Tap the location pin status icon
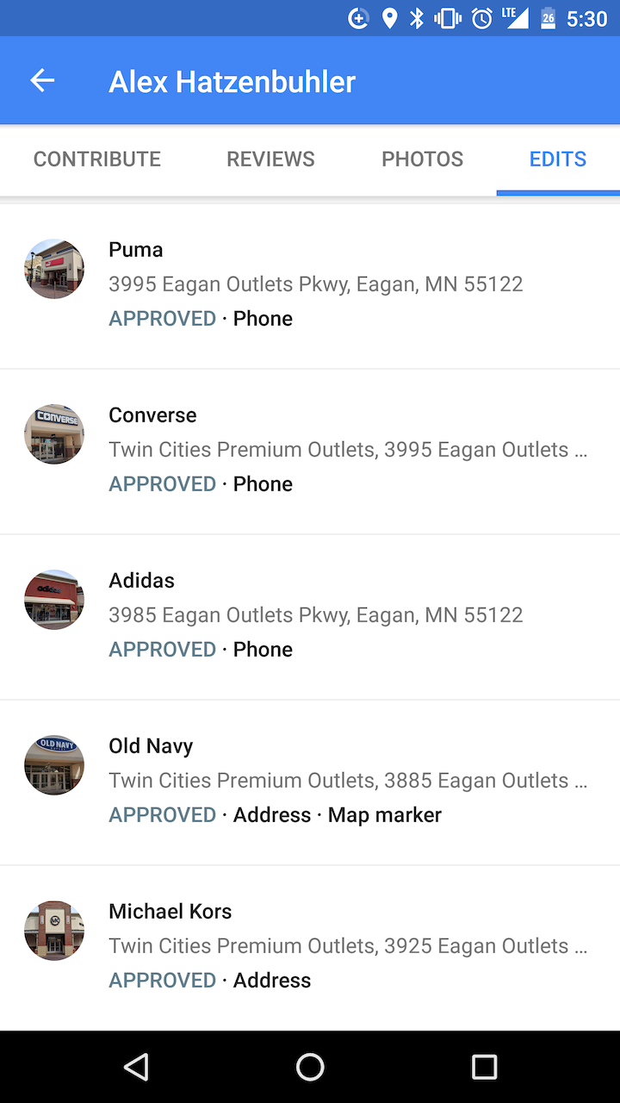This screenshot has width=620, height=1103. coord(389,18)
